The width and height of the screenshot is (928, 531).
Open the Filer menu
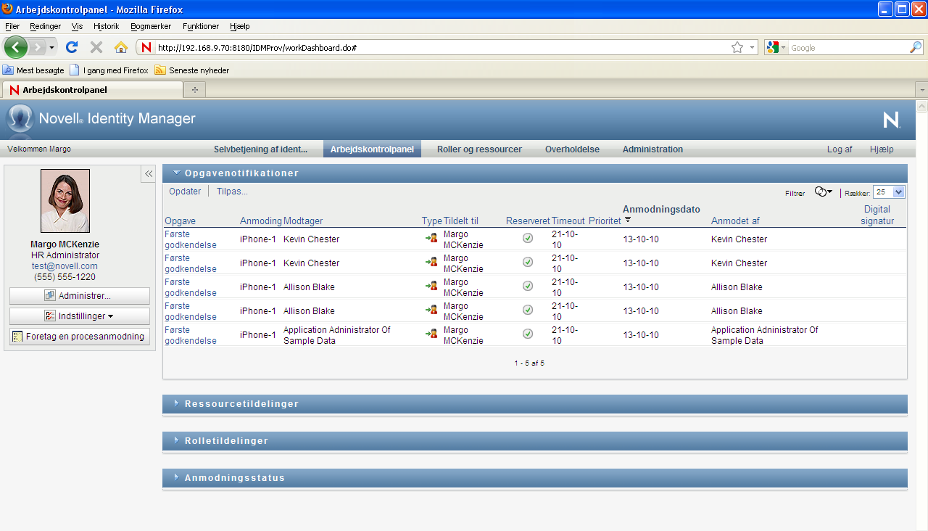12,26
